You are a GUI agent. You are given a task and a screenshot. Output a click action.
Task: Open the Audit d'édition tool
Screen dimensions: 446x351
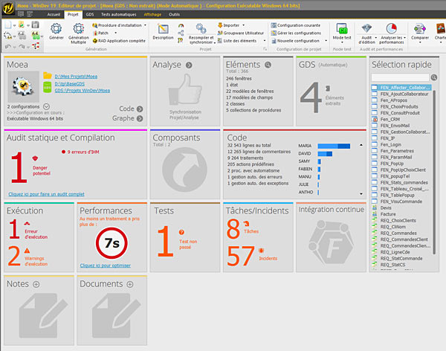[x=366, y=30]
